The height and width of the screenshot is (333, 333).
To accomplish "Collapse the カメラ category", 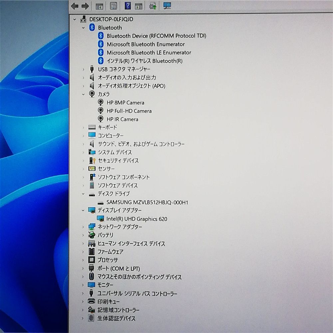I will [x=83, y=94].
